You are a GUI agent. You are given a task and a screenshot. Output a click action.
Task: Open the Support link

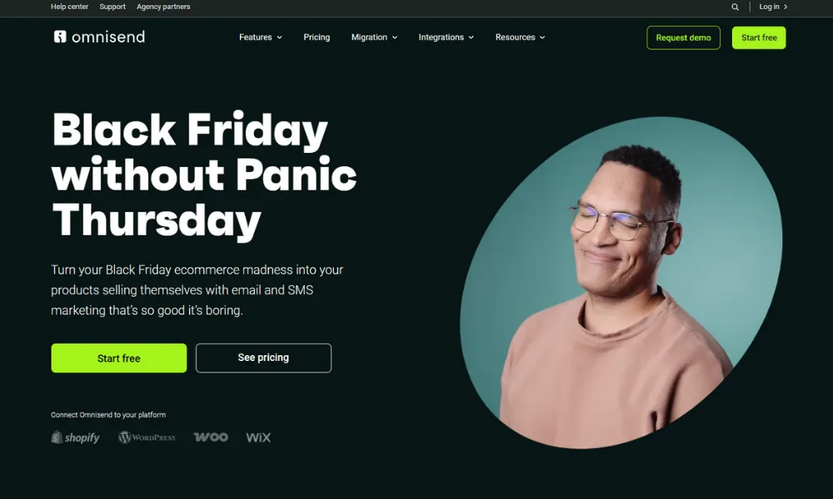point(112,7)
